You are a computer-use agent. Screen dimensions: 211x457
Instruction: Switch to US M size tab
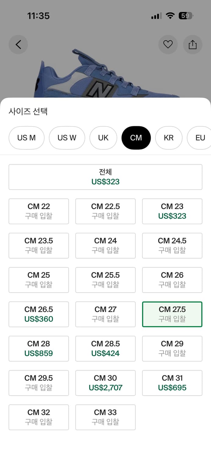click(x=27, y=138)
